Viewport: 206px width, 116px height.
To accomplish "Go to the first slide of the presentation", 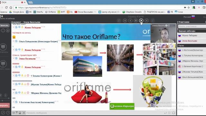I will point(125,21).
